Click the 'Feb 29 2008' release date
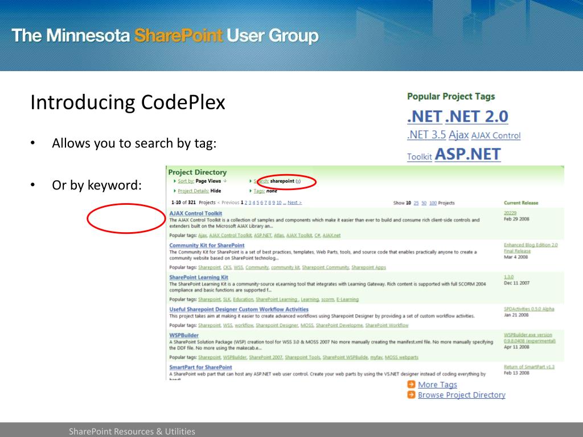This screenshot has width=583, height=437. pyautogui.click(x=516, y=219)
